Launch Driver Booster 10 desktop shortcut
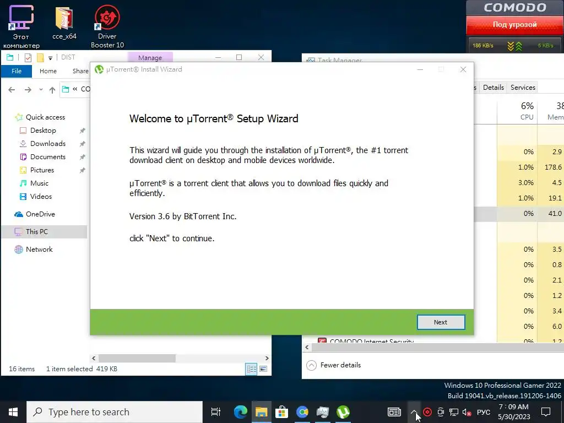 click(107, 28)
